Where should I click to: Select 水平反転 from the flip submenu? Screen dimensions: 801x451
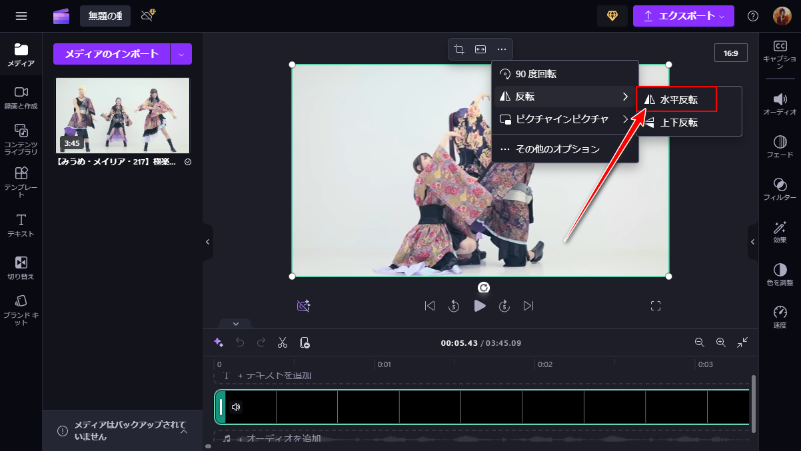pyautogui.click(x=676, y=100)
